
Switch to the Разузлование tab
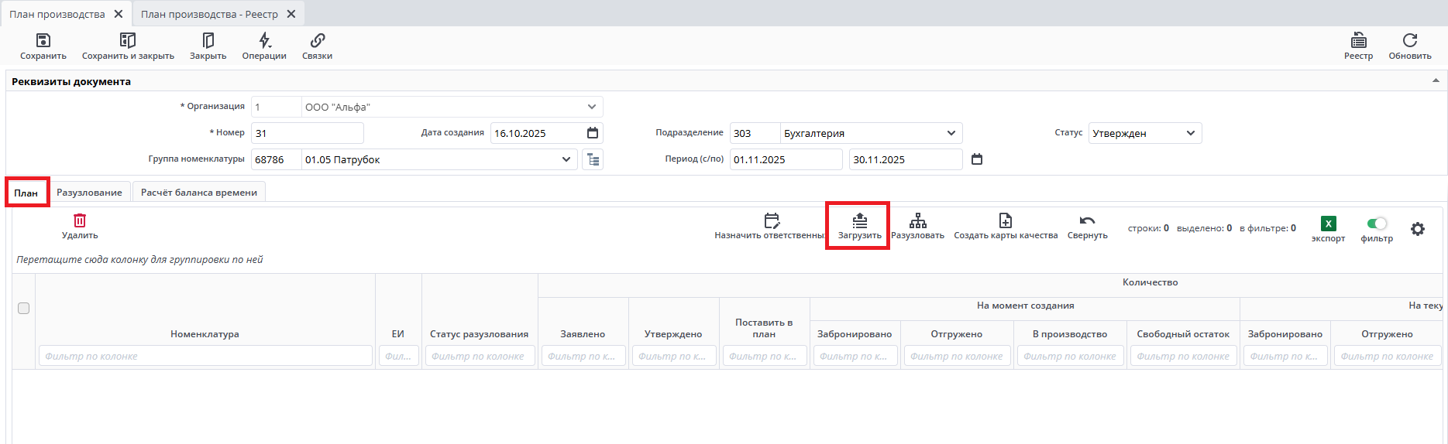pos(89,193)
